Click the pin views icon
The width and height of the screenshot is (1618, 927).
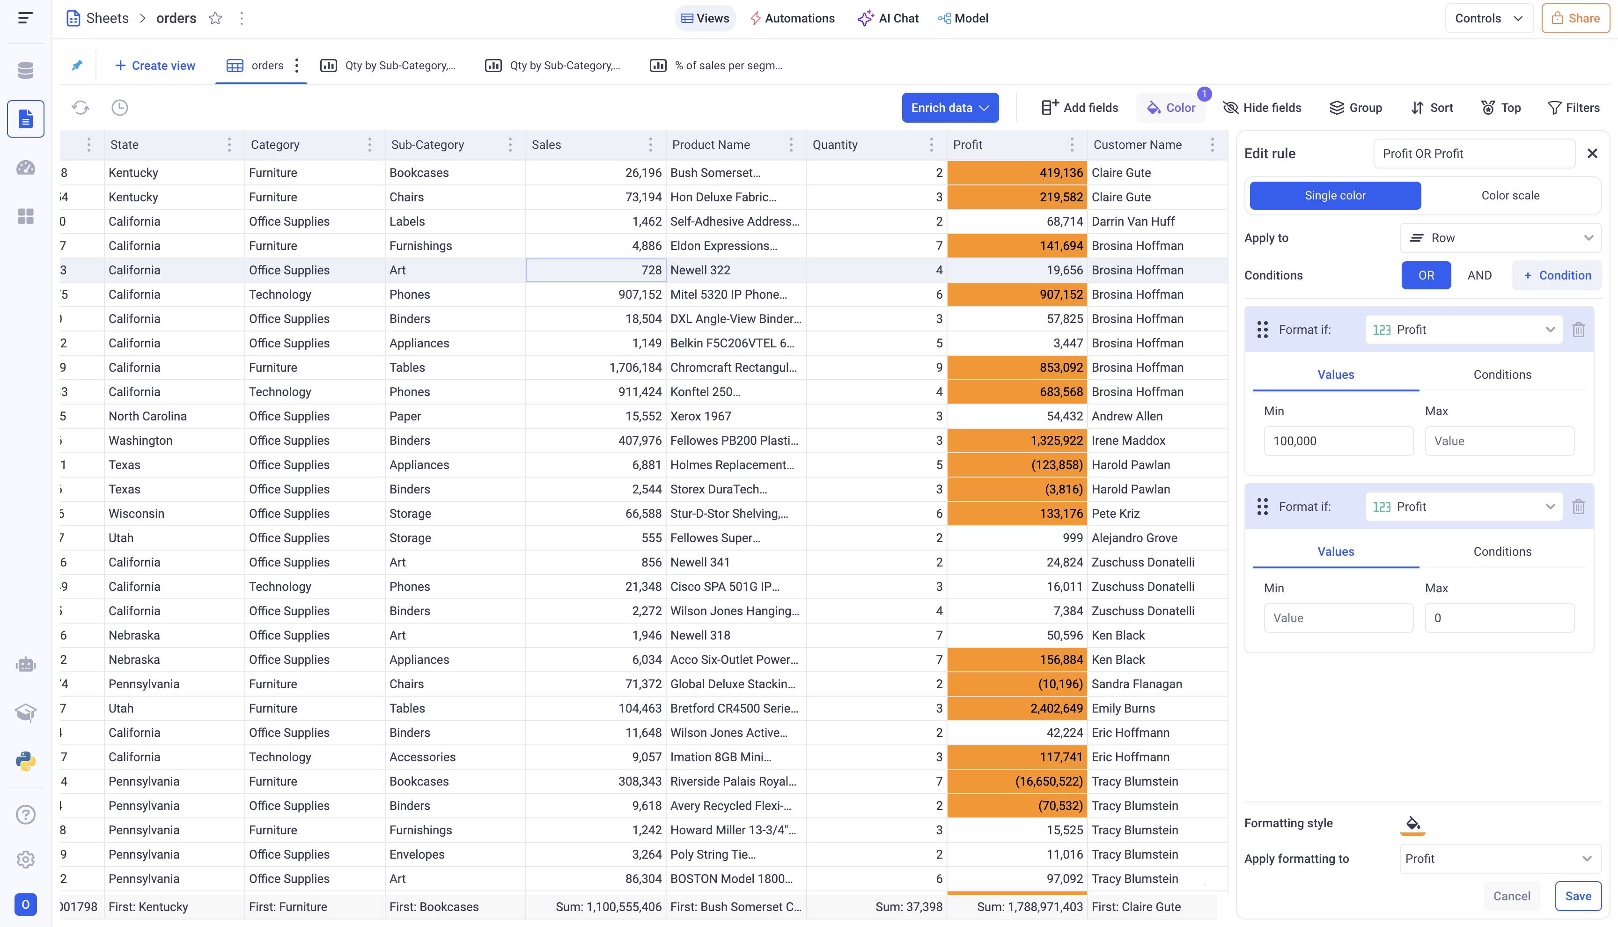pos(77,66)
